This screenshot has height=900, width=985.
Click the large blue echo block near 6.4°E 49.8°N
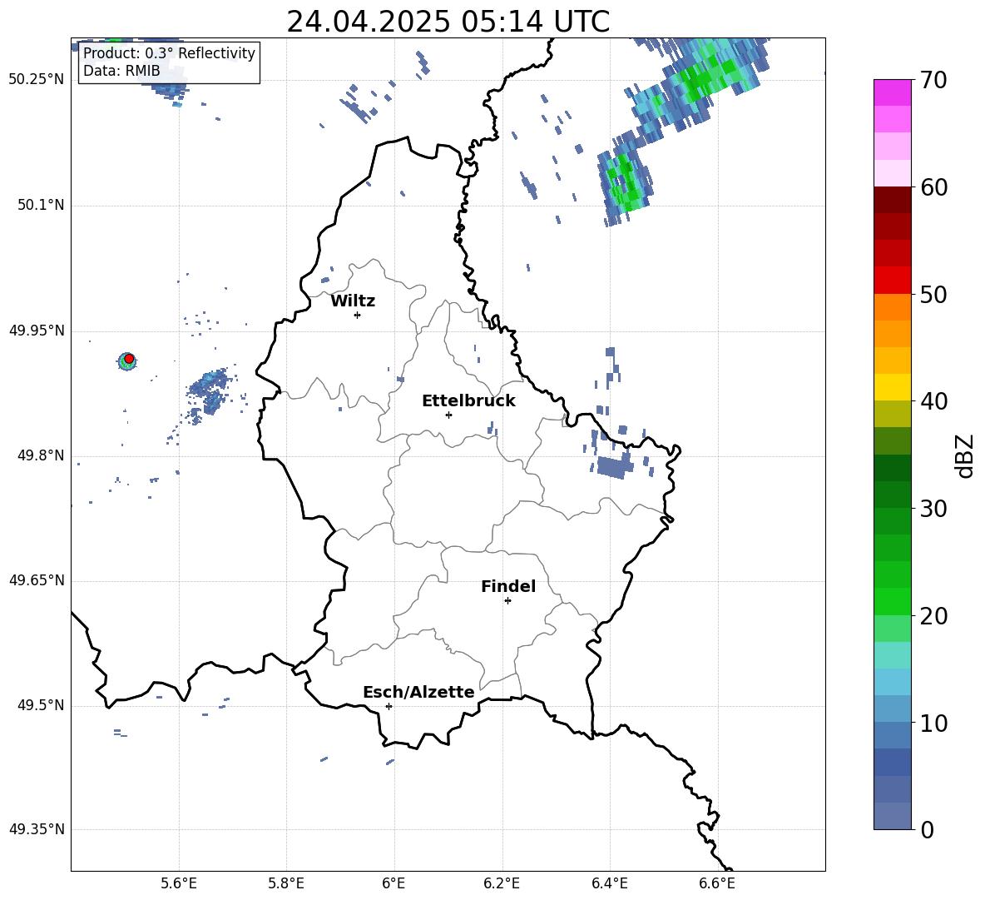pyautogui.click(x=614, y=468)
